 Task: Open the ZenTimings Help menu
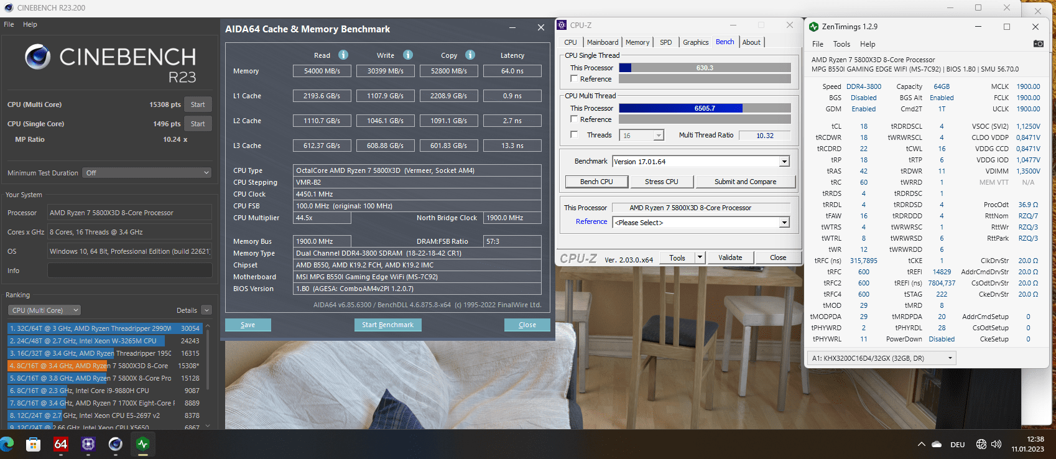pos(868,44)
